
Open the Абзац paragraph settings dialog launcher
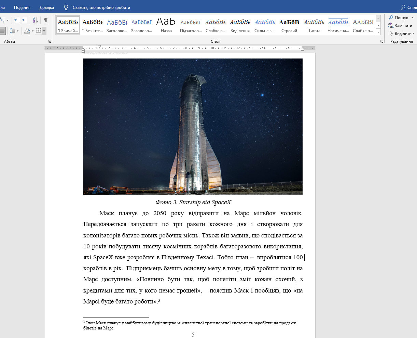(50, 41)
